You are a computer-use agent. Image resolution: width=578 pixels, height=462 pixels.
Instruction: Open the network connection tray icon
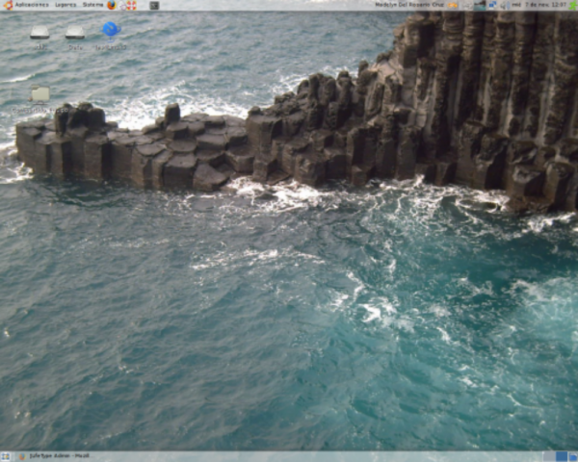click(x=492, y=5)
